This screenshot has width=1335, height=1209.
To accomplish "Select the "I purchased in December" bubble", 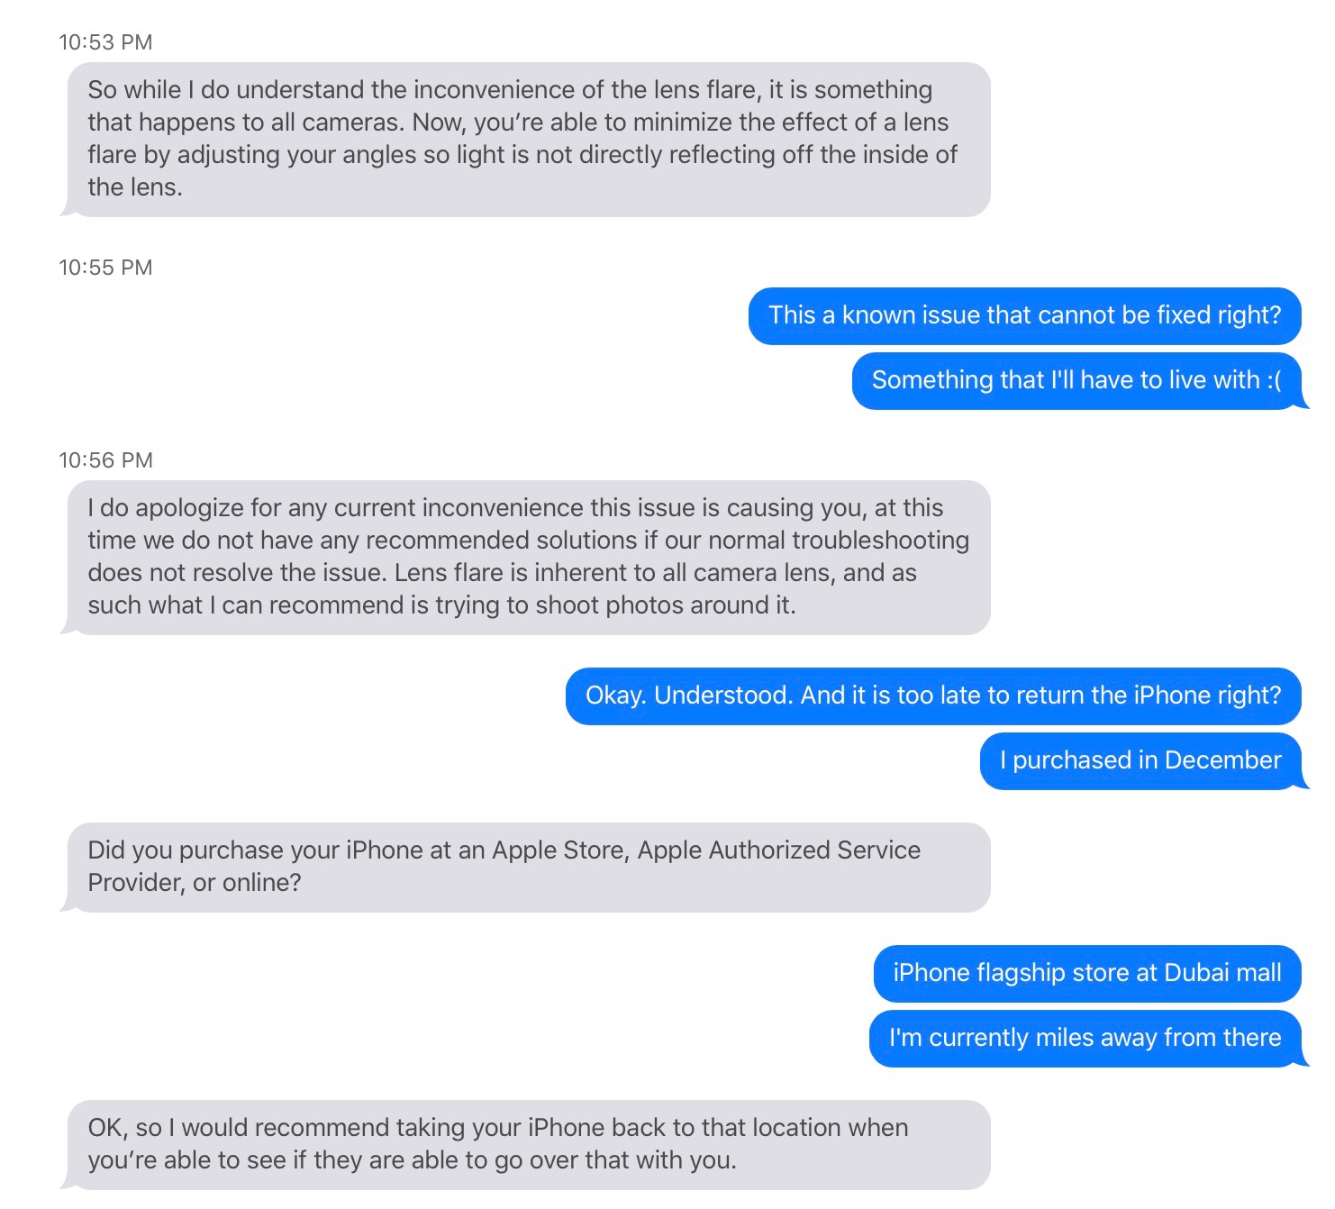I will point(1140,760).
